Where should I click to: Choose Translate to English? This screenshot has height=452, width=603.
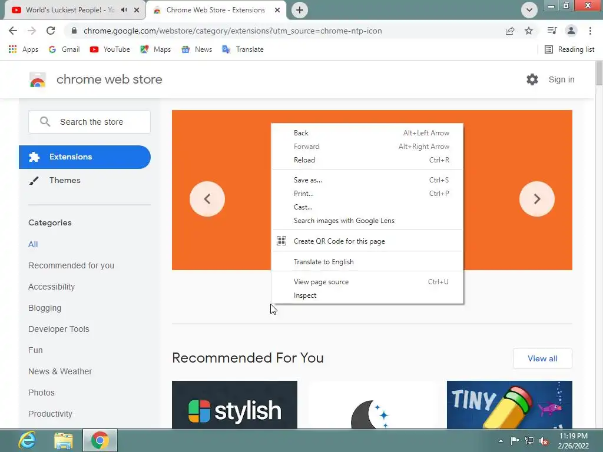[367, 262]
